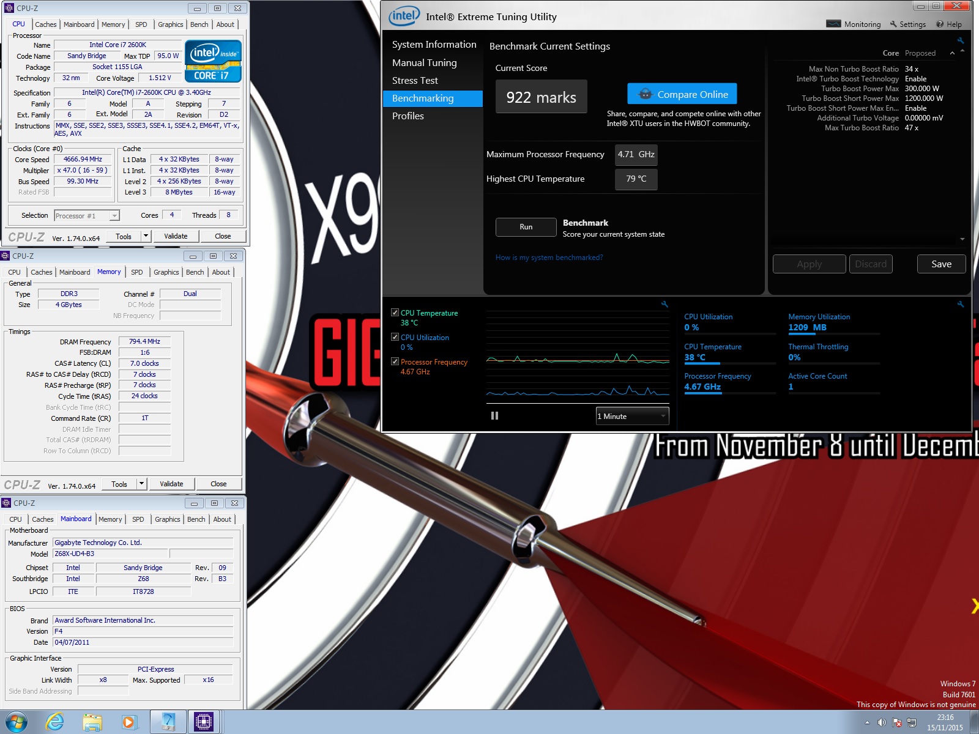This screenshot has width=979, height=734.
Task: Click wrench icon above CPU stats panel
Action: pos(961,304)
